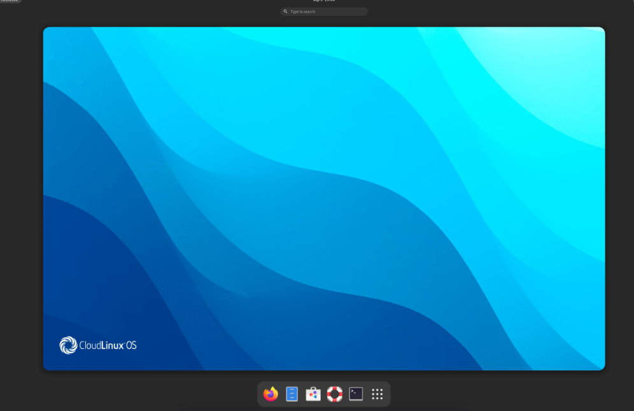Toggle to the applications grid view
This screenshot has width=634, height=411.
tap(377, 394)
